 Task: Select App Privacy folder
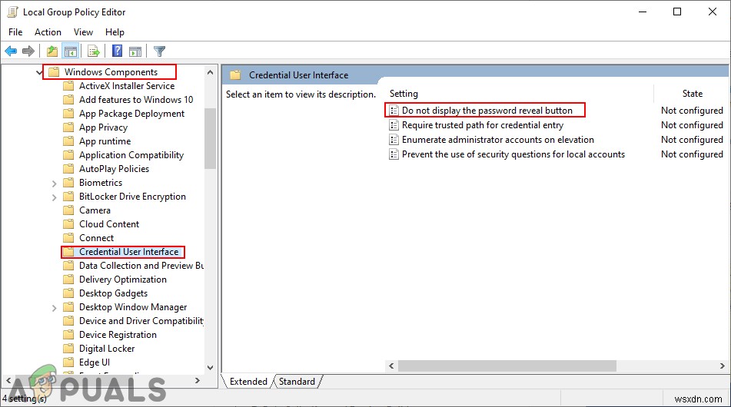[103, 127]
